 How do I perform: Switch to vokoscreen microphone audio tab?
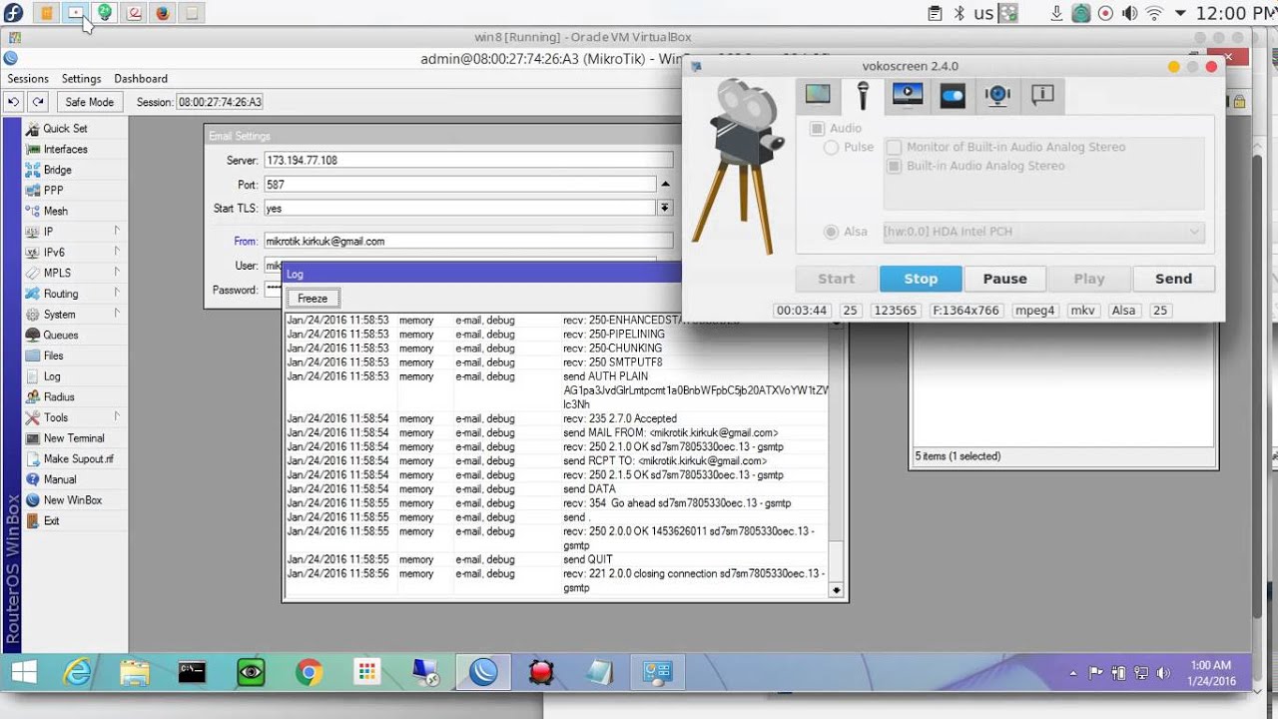(x=863, y=95)
